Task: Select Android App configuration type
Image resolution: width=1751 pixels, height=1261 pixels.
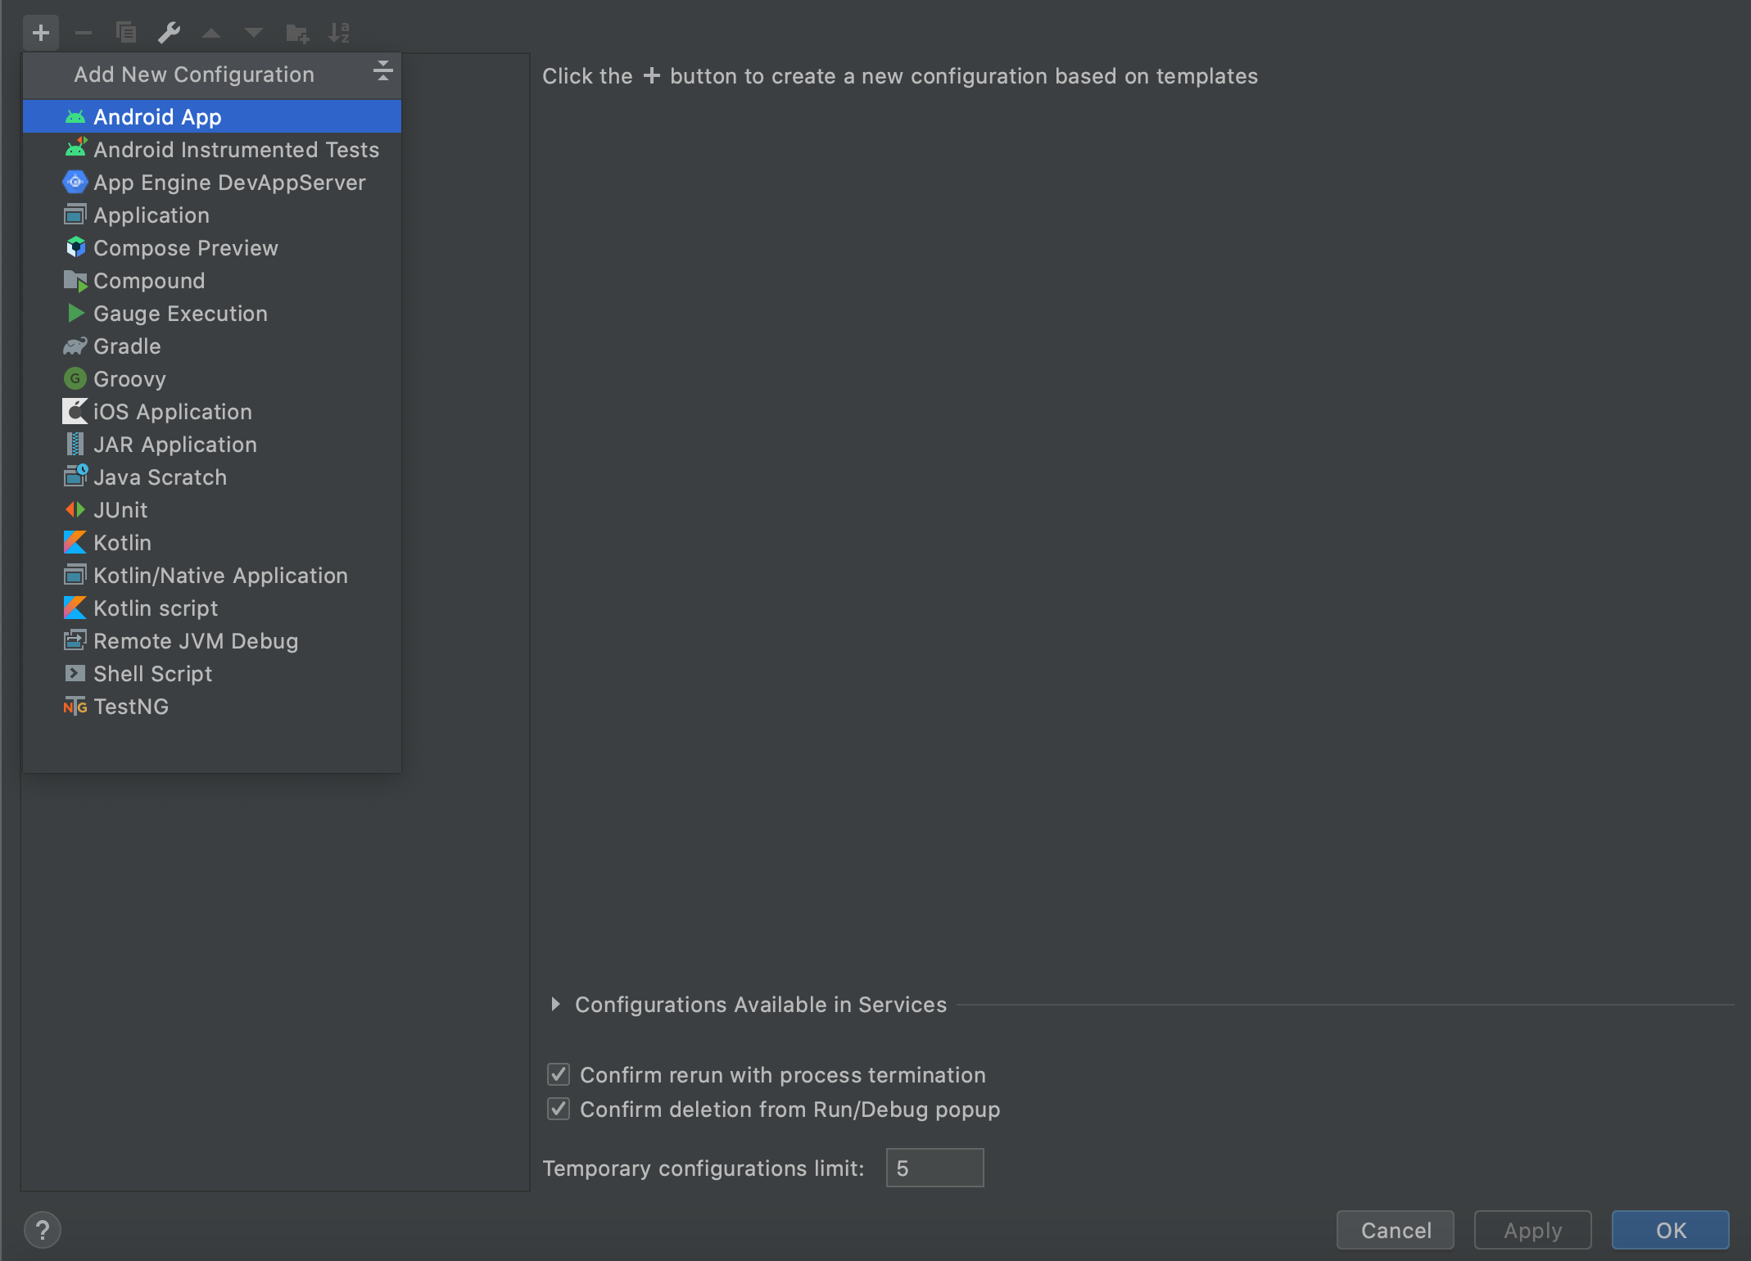Action: [157, 117]
